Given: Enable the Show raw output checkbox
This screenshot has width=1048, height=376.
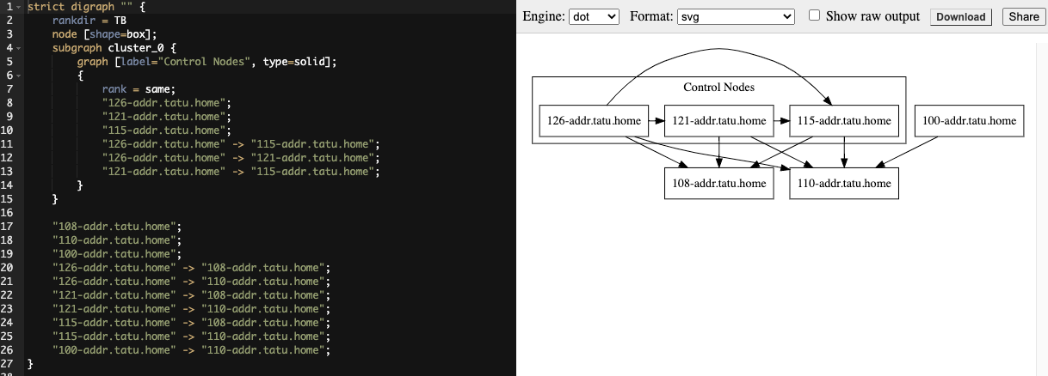Looking at the screenshot, I should pos(814,16).
